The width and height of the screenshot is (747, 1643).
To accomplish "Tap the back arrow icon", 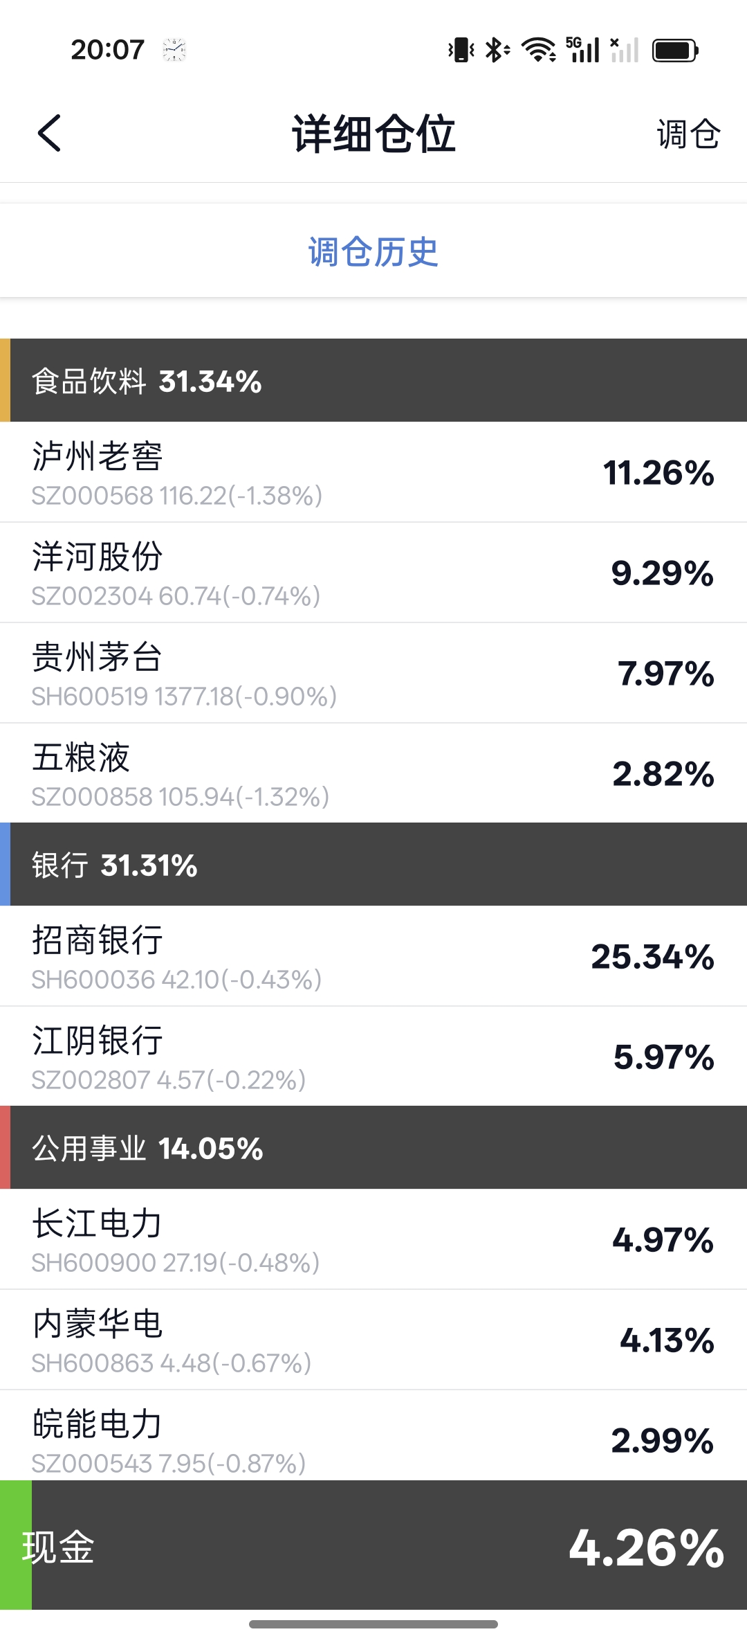I will click(x=49, y=133).
